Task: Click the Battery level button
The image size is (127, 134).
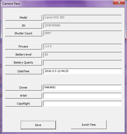Action: point(23,54)
